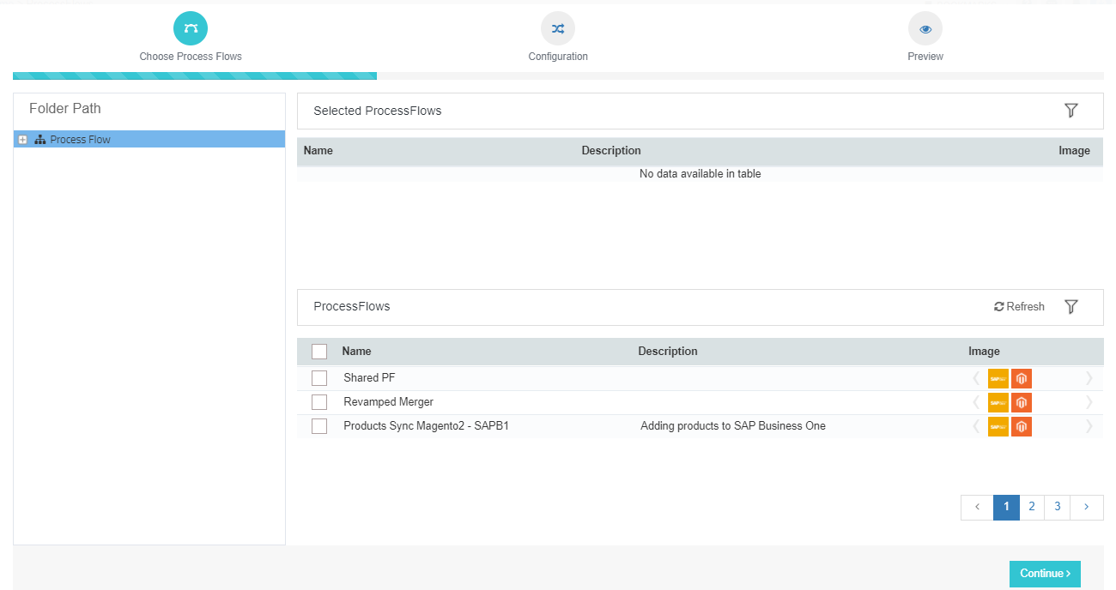Image resolution: width=1116 pixels, height=590 pixels.
Task: Click the left chevron on Shared PF row
Action: [977, 377]
